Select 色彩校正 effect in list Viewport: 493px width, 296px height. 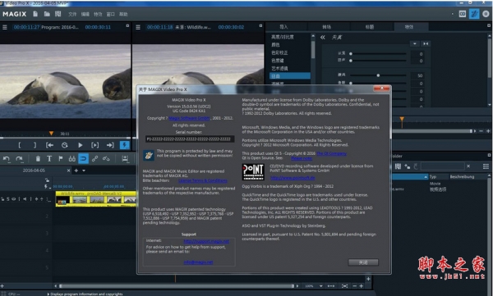tap(279, 52)
